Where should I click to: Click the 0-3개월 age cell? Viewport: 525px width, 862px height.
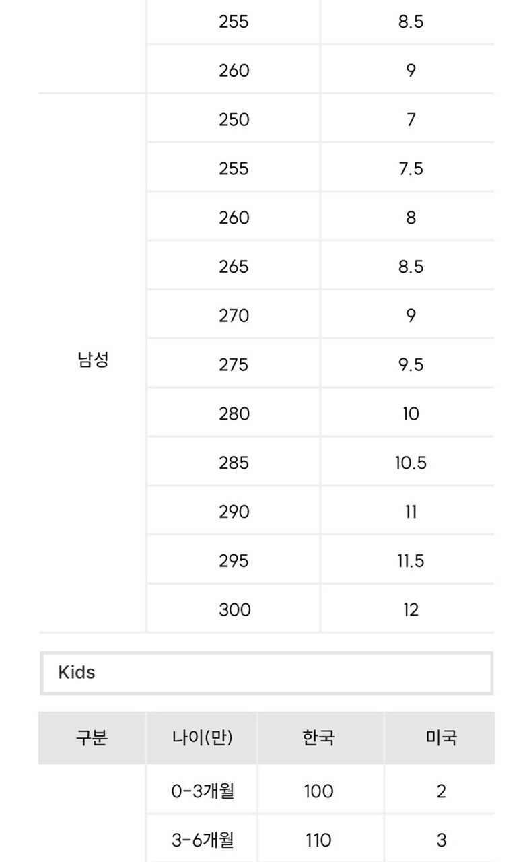(202, 791)
